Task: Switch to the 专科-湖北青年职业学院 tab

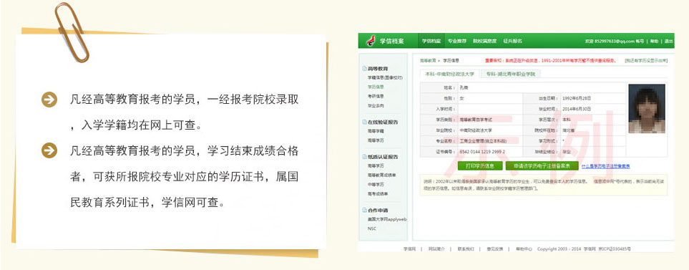Action: pyautogui.click(x=510, y=74)
